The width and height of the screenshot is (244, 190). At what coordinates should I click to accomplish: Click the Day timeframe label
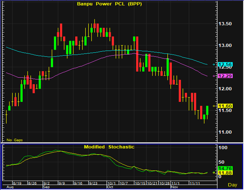[232, 185]
